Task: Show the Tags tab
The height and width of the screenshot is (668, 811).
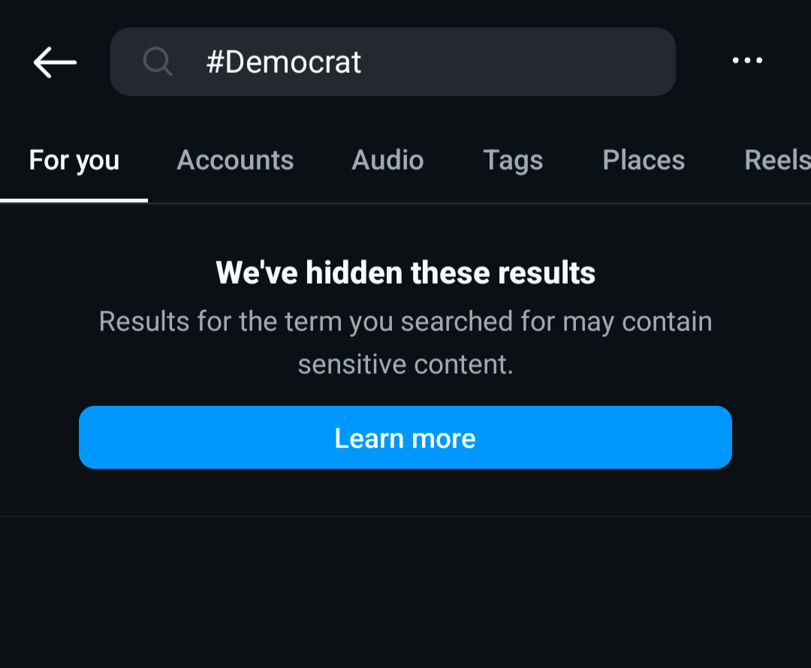Action: (x=513, y=161)
